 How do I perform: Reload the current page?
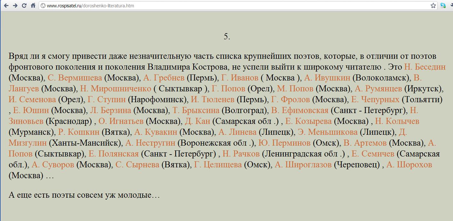click(x=24, y=5)
